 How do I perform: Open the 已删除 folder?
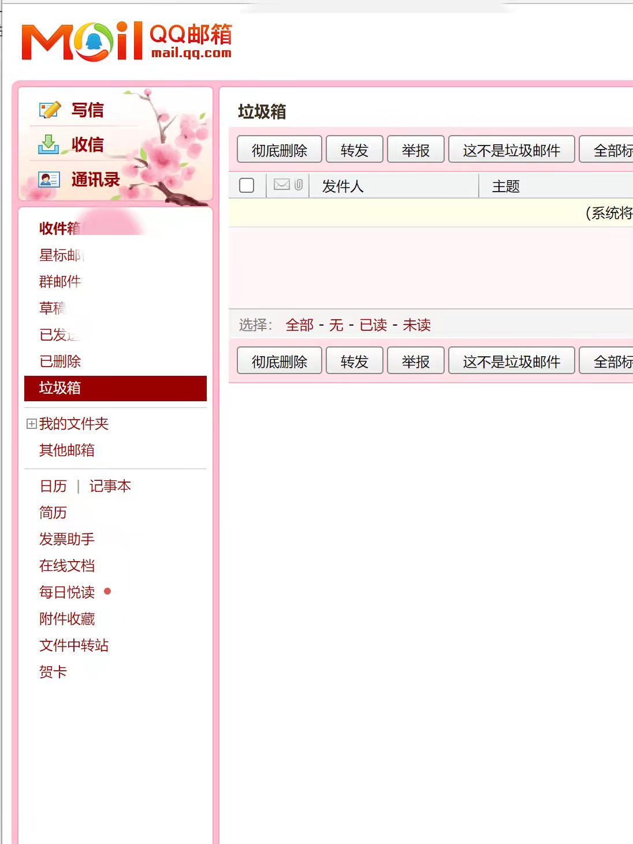click(60, 361)
